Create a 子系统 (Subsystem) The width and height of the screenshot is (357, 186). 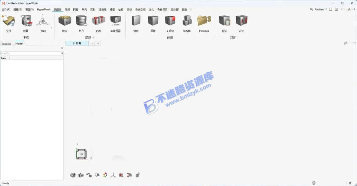click(x=170, y=21)
